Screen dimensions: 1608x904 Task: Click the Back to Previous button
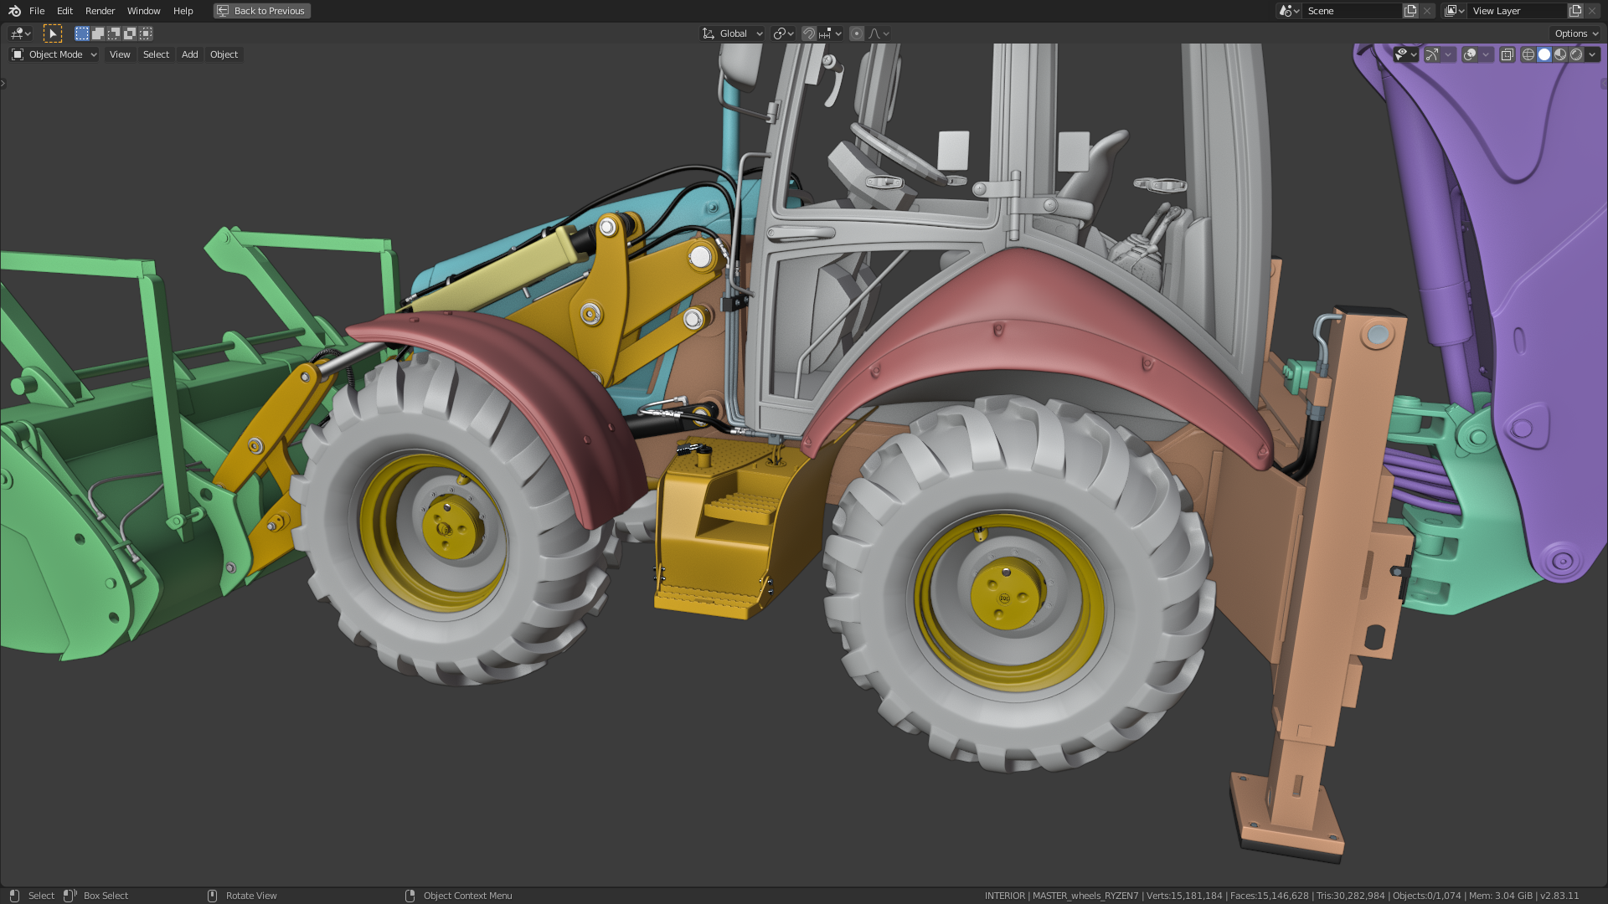point(261,11)
